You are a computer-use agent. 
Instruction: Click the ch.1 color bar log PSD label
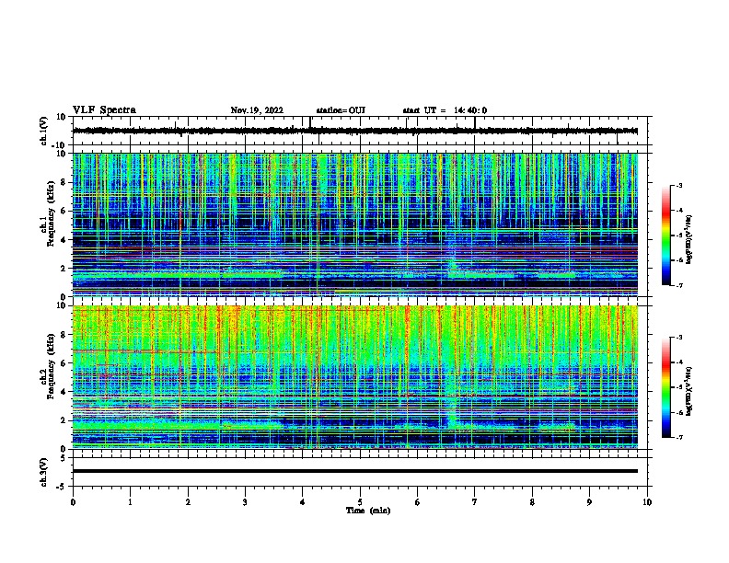tap(688, 240)
